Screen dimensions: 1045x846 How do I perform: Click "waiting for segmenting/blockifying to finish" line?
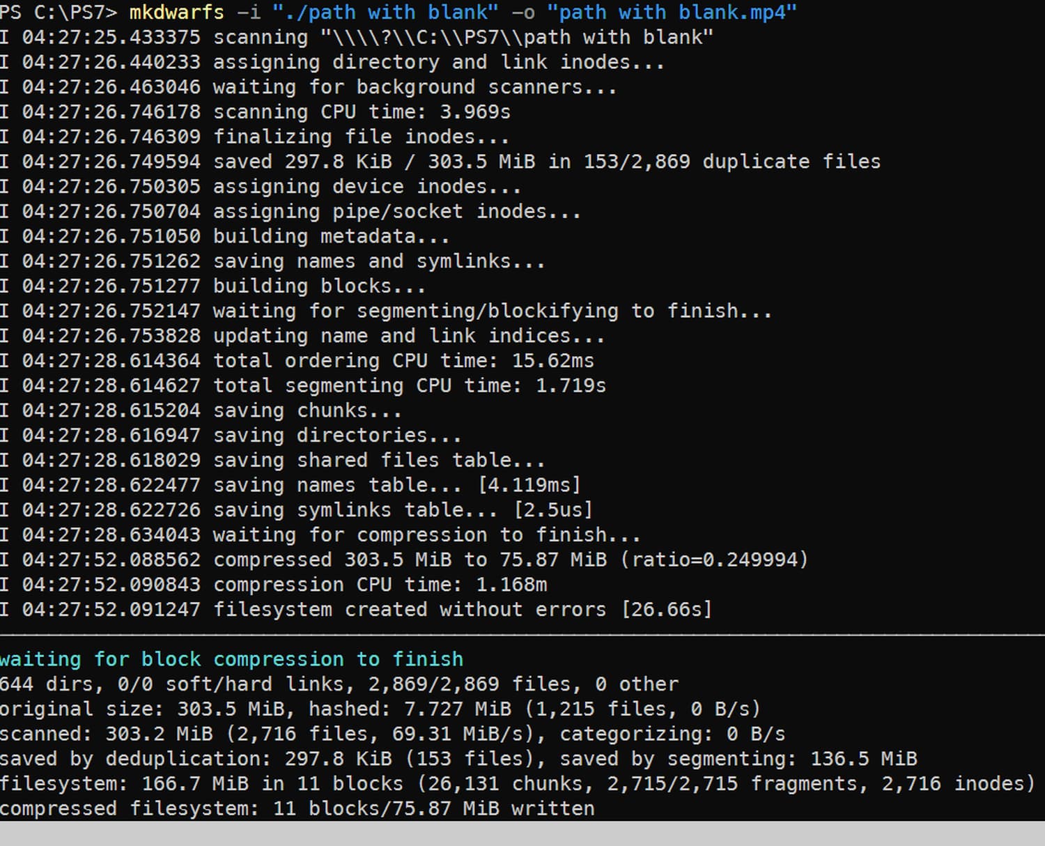(492, 311)
